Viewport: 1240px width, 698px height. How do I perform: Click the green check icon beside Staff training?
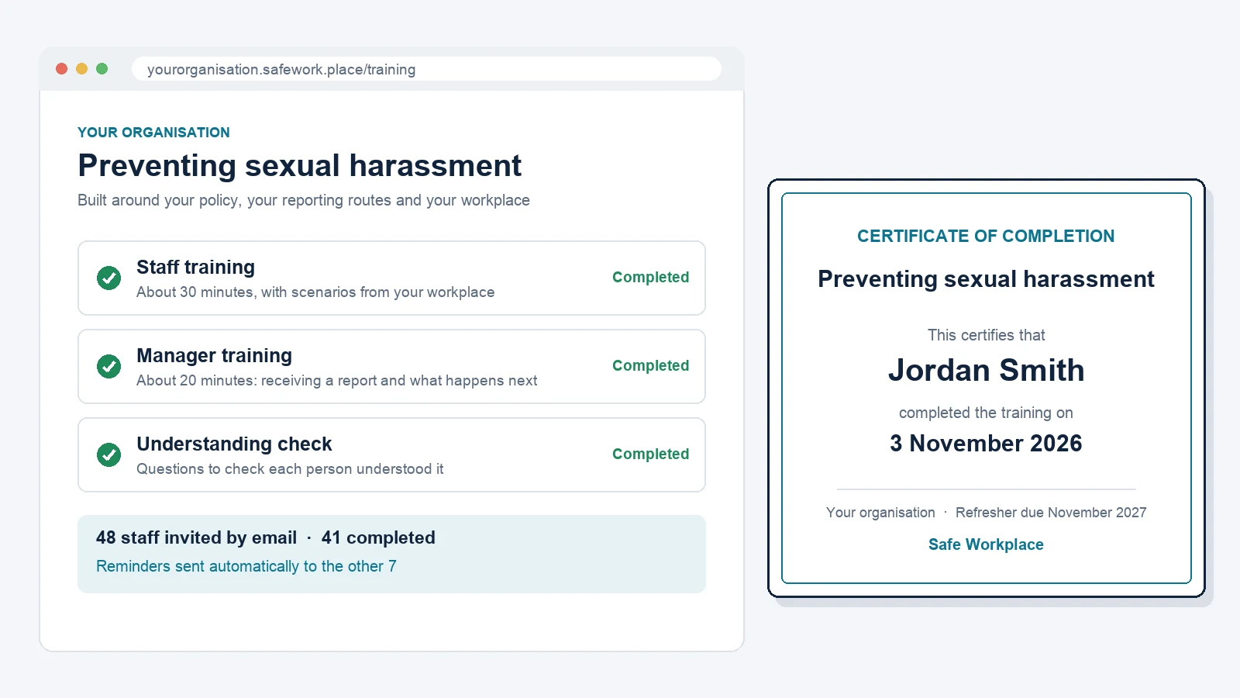pyautogui.click(x=108, y=278)
